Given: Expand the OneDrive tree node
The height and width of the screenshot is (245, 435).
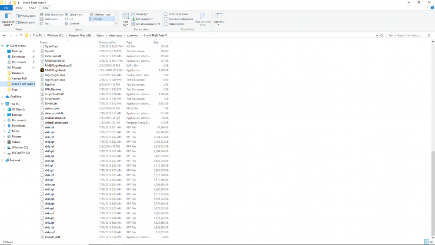Looking at the screenshot, I should 3,97.
